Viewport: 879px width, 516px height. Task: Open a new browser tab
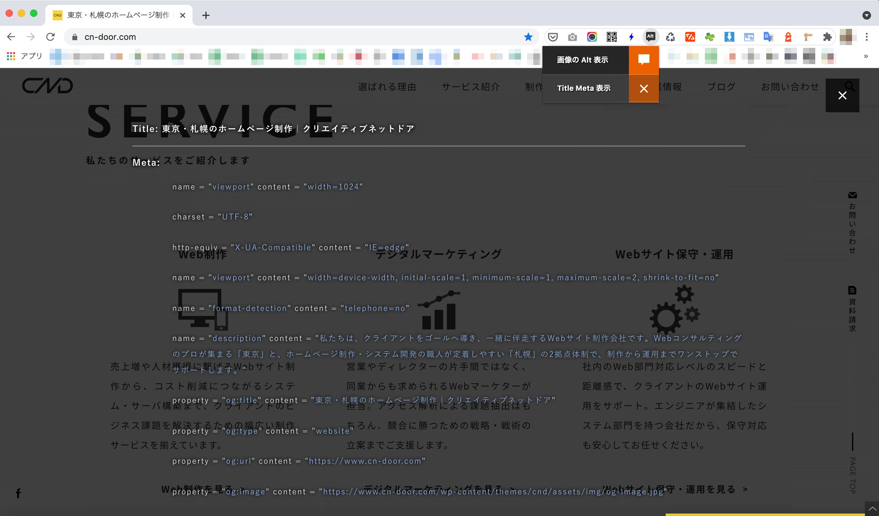tap(206, 15)
